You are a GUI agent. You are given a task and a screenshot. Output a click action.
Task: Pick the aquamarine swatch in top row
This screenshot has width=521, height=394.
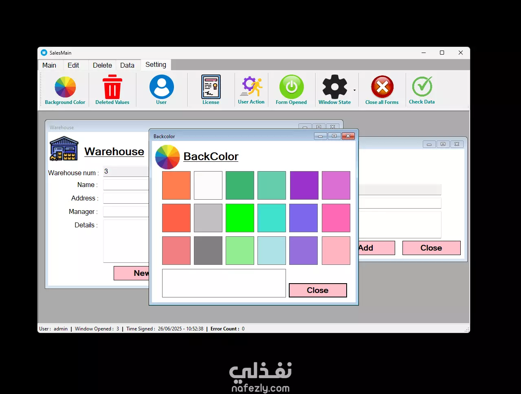coord(272,185)
